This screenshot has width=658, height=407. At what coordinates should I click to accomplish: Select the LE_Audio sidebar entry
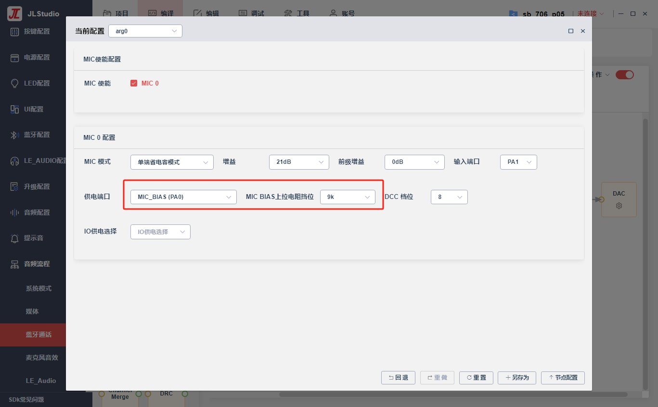41,381
